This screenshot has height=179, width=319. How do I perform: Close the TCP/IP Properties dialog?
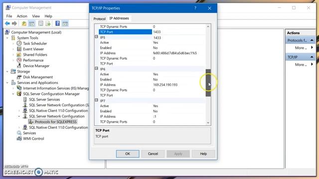pos(209,8)
